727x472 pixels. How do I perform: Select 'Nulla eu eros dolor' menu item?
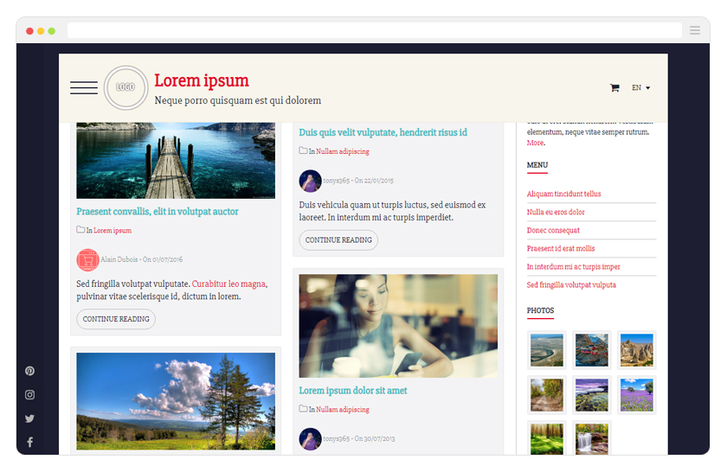coord(556,212)
